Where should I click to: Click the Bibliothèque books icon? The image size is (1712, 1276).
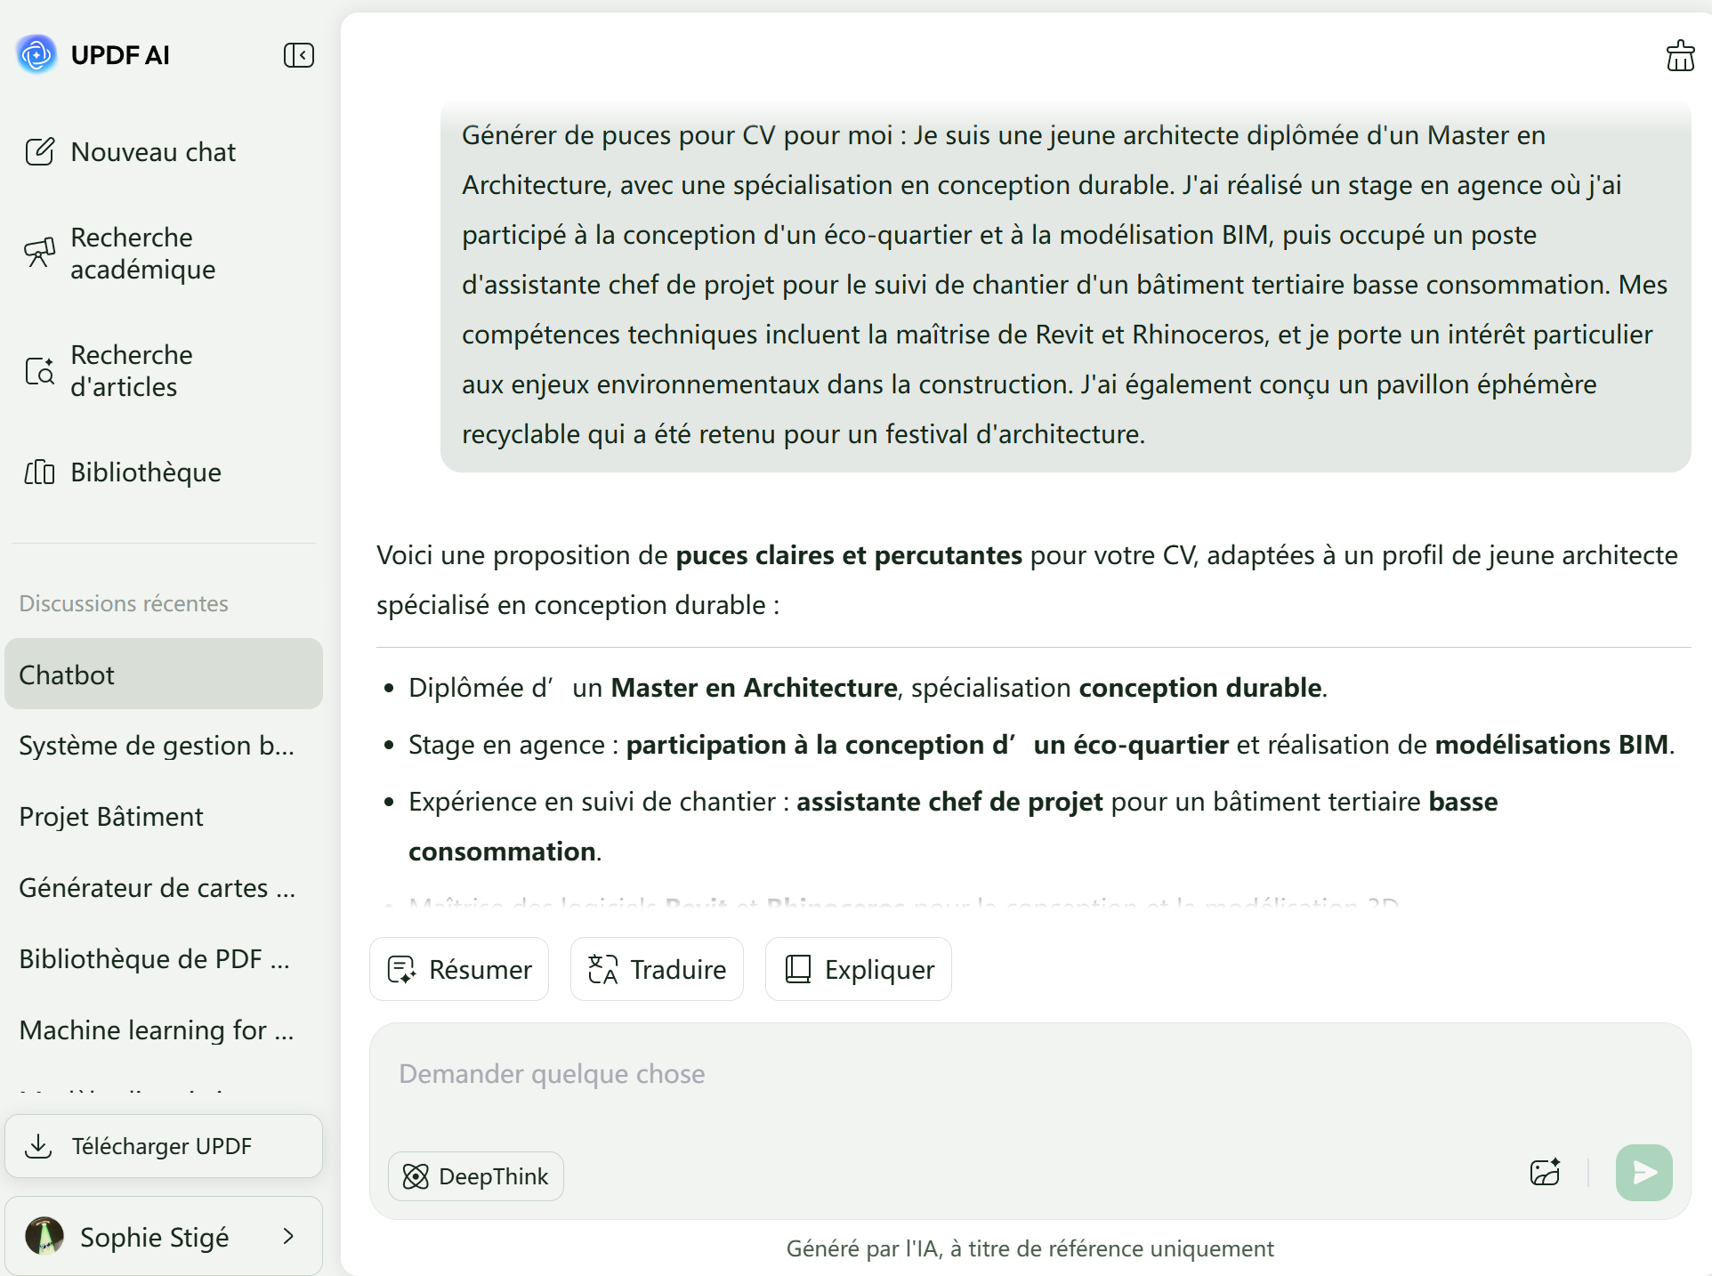pos(40,472)
